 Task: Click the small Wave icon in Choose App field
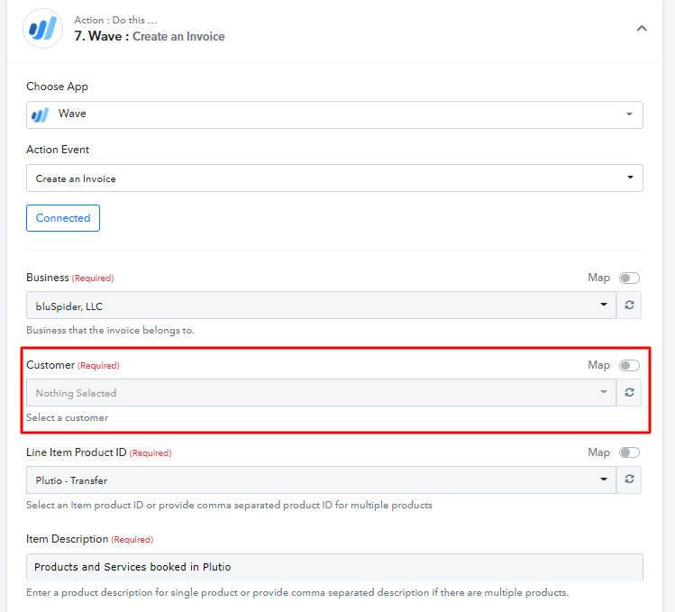pyautogui.click(x=41, y=115)
